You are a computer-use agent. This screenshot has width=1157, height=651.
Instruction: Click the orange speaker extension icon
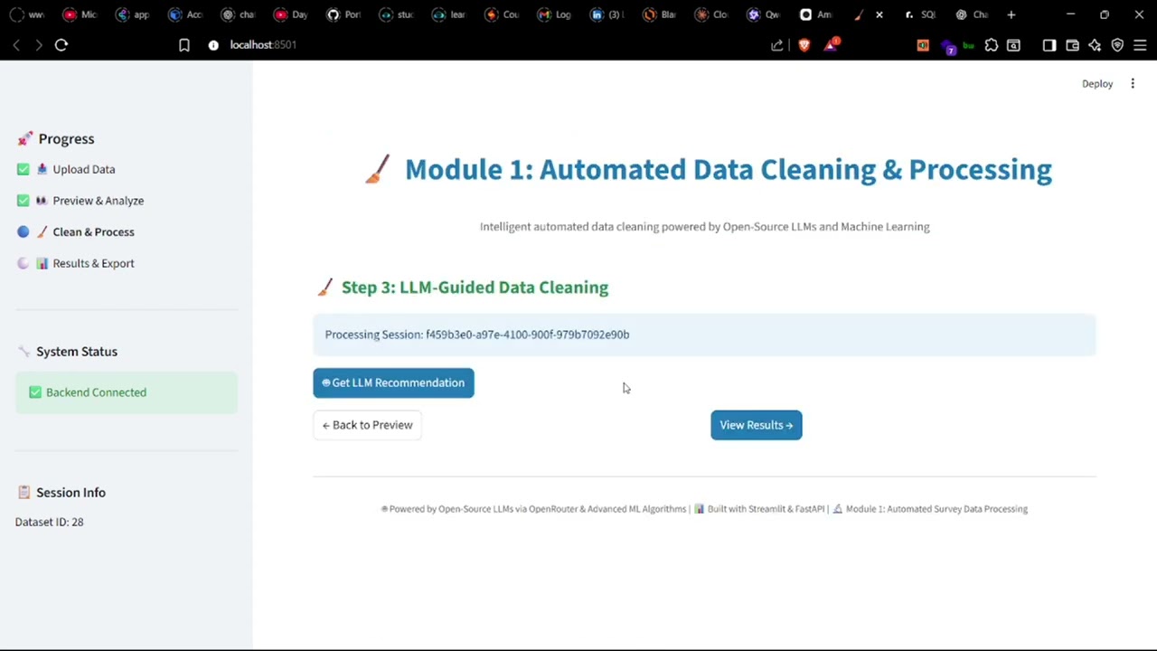pos(923,45)
